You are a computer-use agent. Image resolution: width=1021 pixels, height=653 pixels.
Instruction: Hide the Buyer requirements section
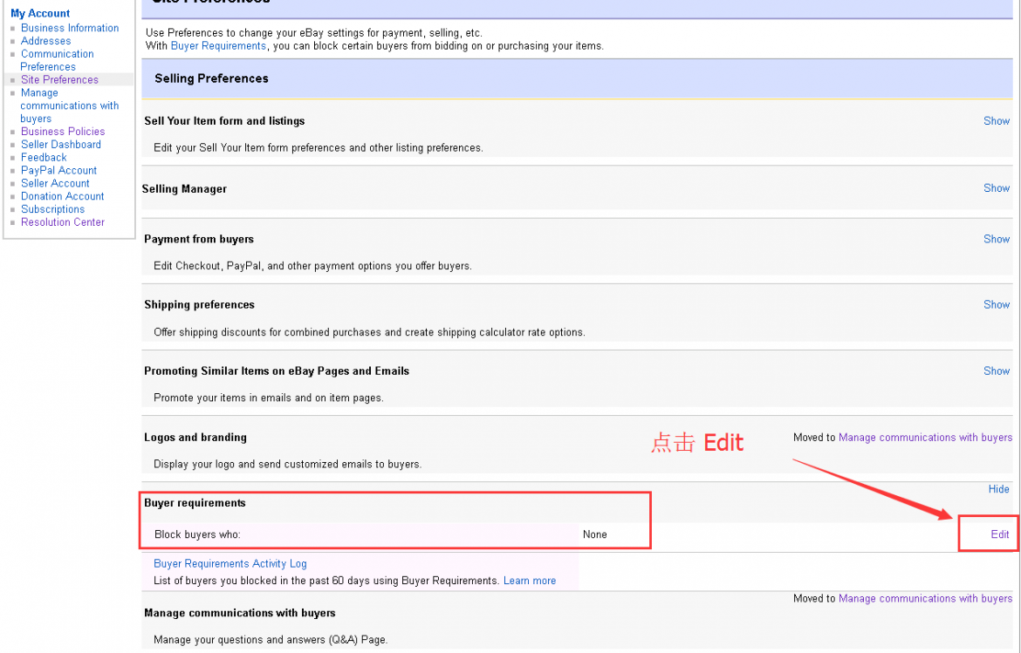tap(998, 489)
